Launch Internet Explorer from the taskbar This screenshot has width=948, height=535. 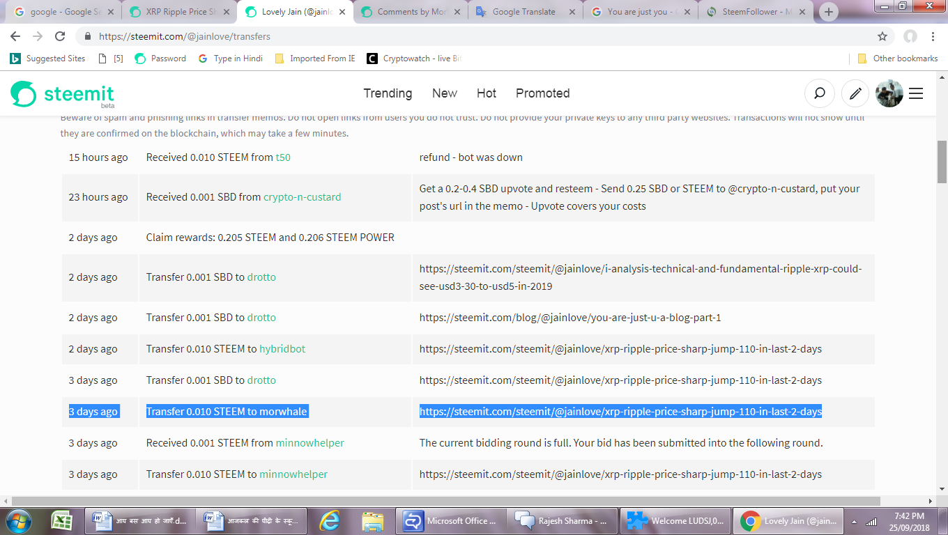(330, 520)
